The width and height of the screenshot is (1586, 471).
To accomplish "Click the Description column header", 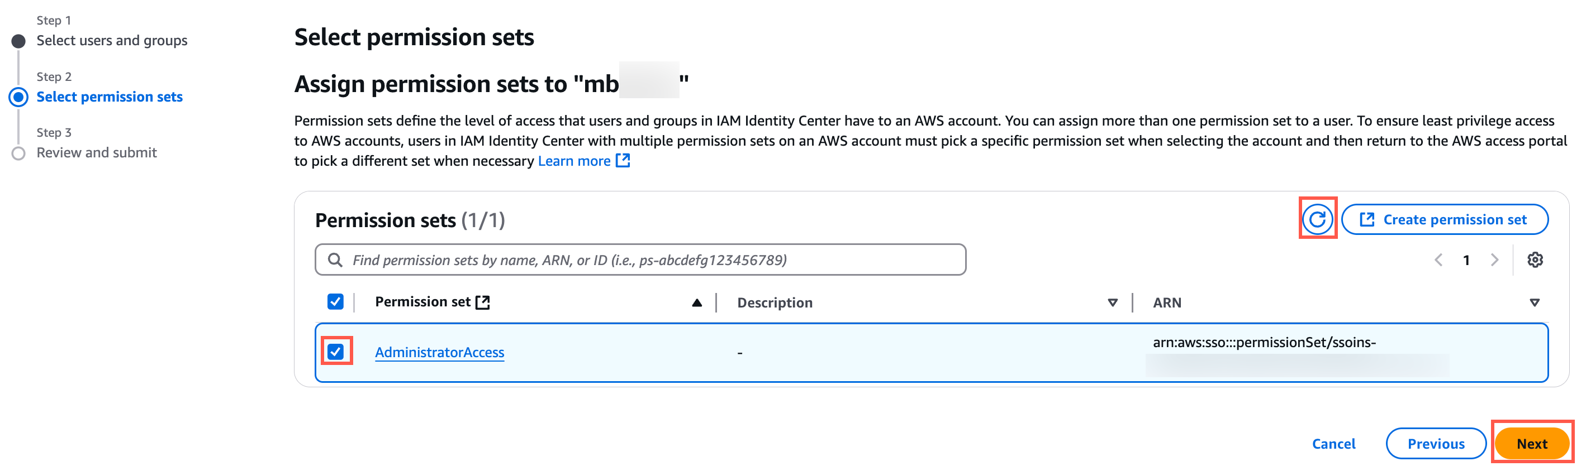I will pos(775,302).
